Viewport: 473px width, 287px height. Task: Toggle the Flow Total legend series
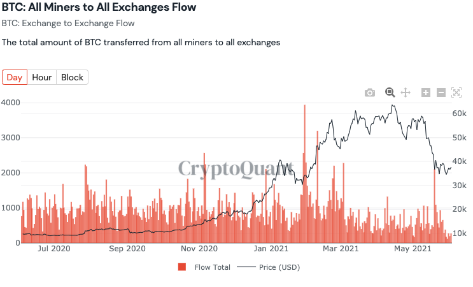click(x=213, y=267)
